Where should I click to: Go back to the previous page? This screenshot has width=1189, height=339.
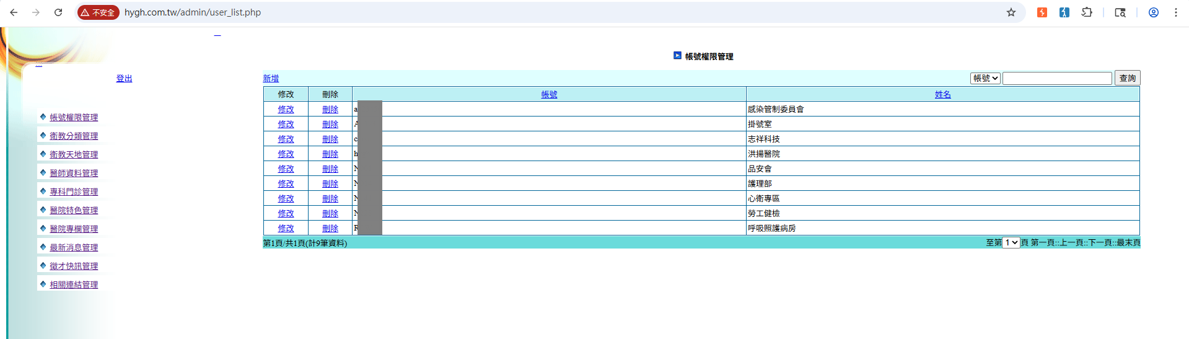pos(14,12)
